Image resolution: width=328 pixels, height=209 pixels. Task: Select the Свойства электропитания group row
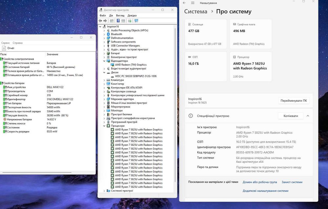(48, 59)
